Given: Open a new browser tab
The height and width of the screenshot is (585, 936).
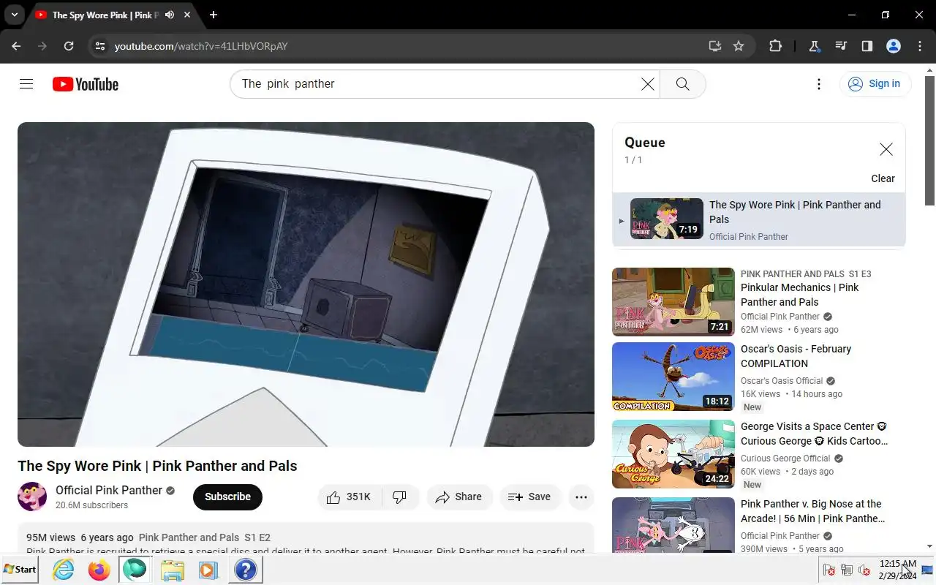Looking at the screenshot, I should [x=213, y=15].
